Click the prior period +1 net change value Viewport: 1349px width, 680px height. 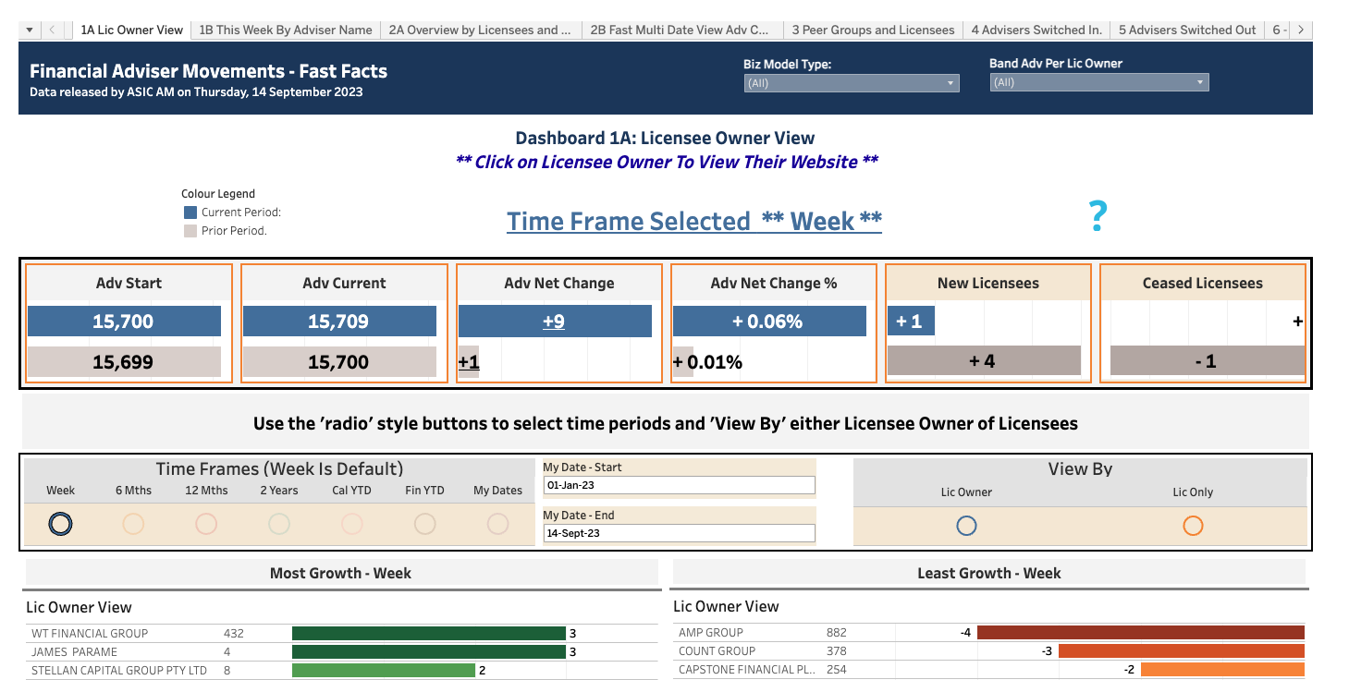(x=469, y=362)
